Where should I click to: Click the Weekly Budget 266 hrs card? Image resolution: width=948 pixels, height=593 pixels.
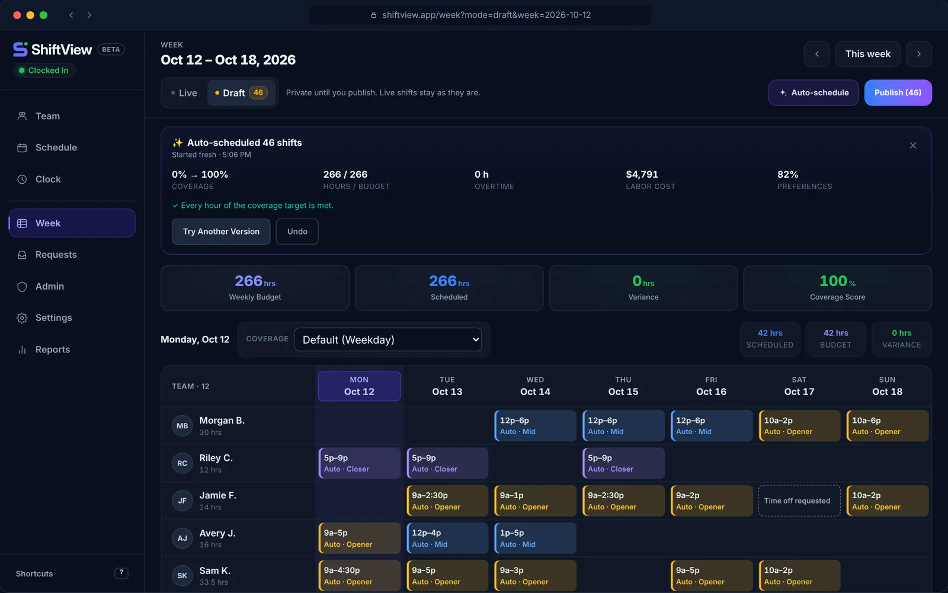coord(255,288)
